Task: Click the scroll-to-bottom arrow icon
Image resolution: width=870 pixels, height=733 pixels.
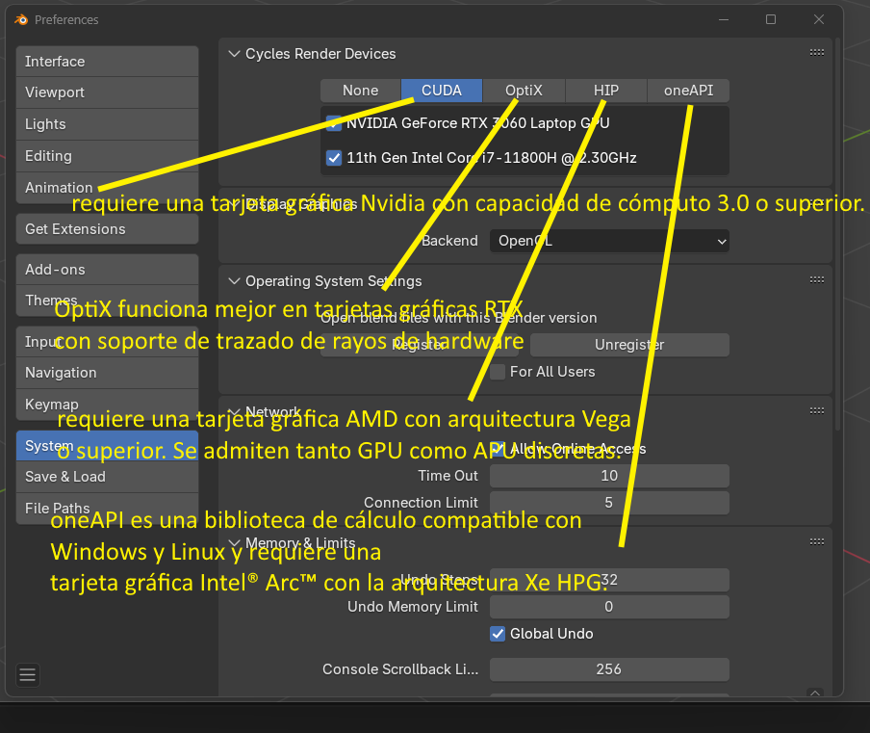Action: click(815, 693)
